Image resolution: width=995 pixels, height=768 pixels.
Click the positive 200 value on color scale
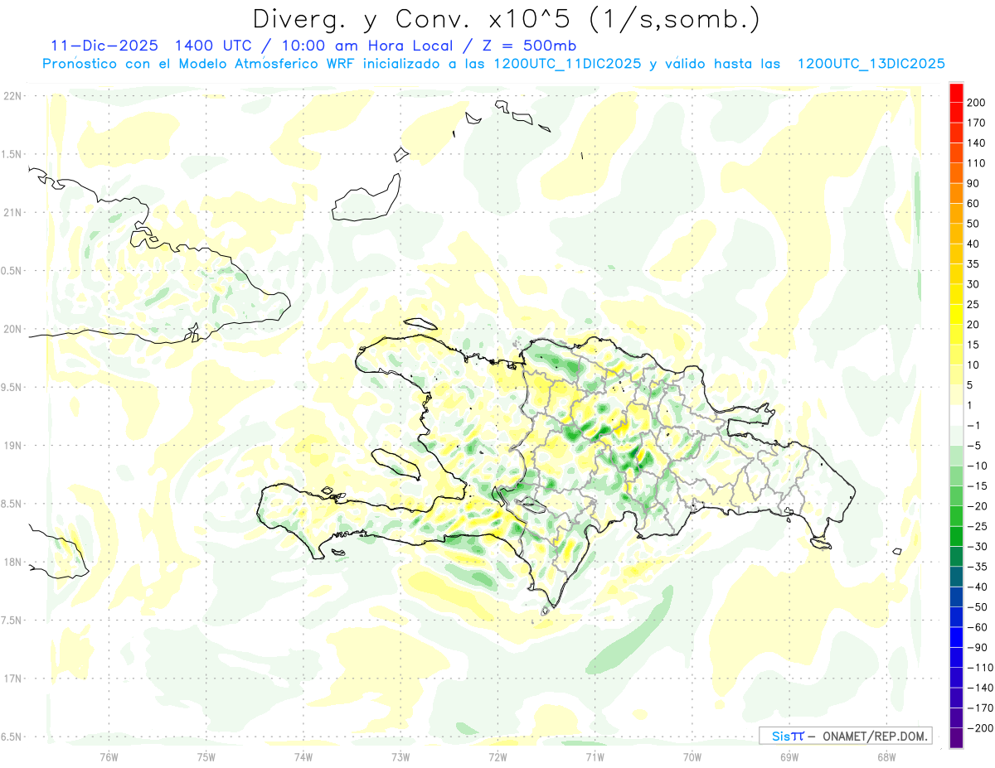point(976,103)
